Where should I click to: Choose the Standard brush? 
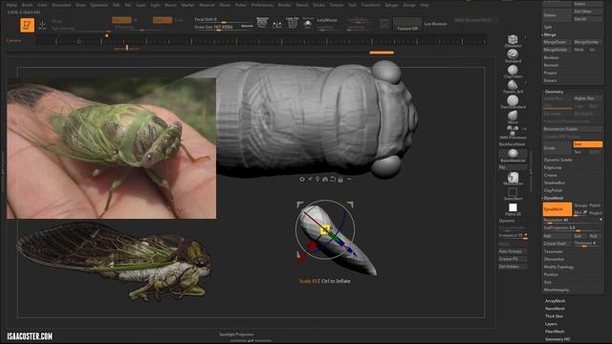[513, 55]
